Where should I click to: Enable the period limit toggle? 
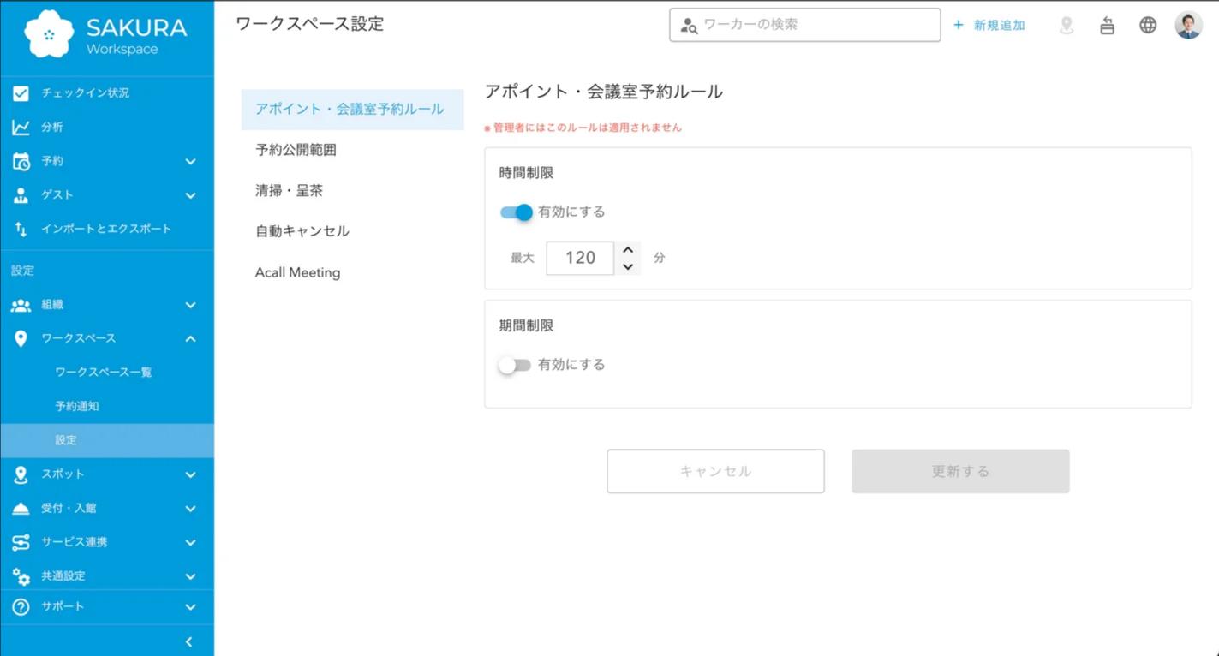tap(515, 365)
